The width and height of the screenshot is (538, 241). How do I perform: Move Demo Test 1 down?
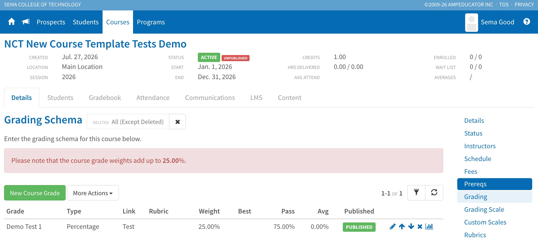(411, 227)
